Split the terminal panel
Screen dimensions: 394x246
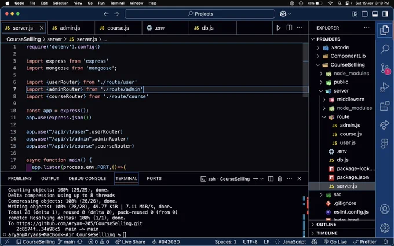coord(271,178)
